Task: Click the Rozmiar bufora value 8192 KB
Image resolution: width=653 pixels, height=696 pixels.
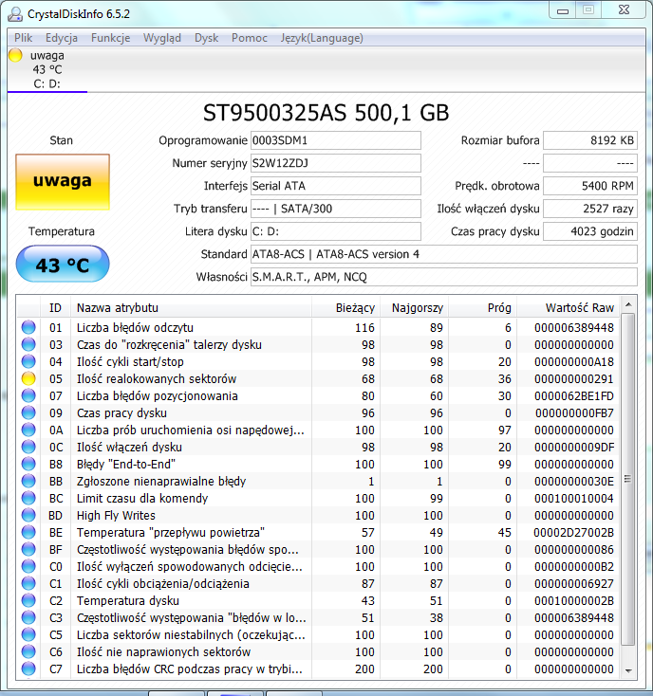Action: coord(590,140)
